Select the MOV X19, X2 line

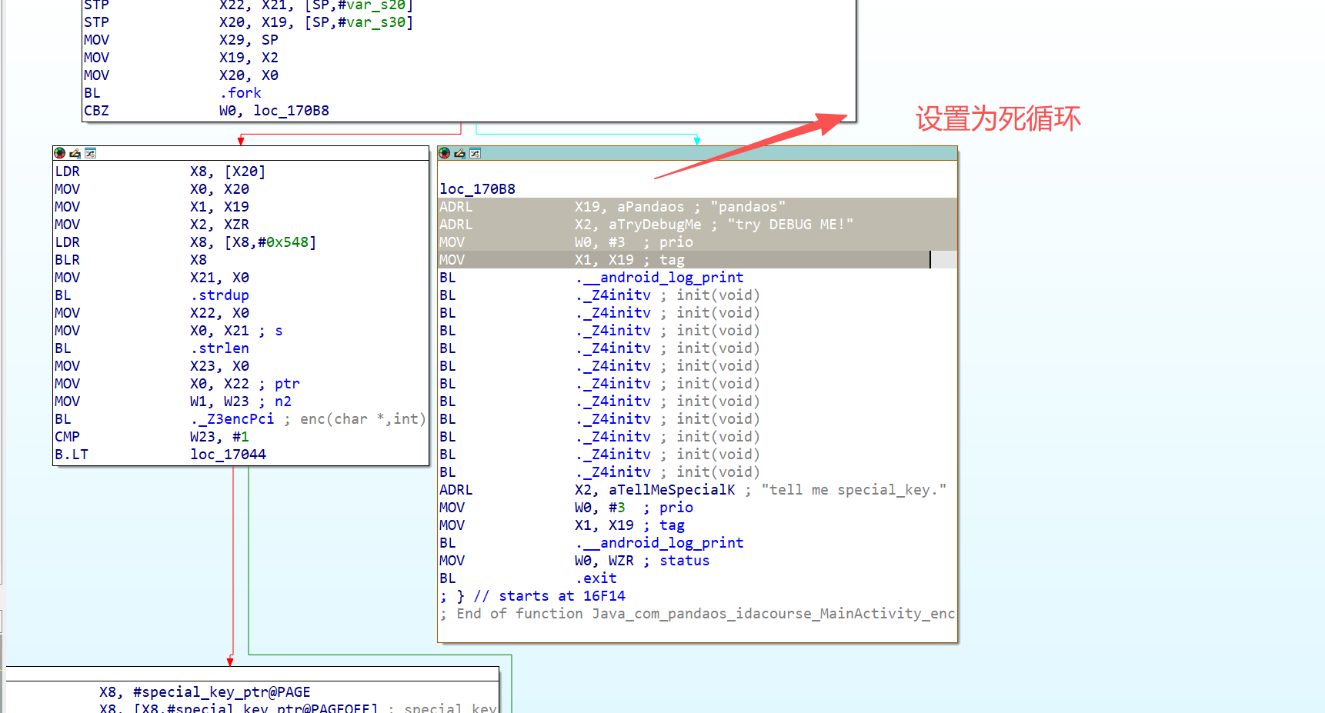pyautogui.click(x=181, y=58)
